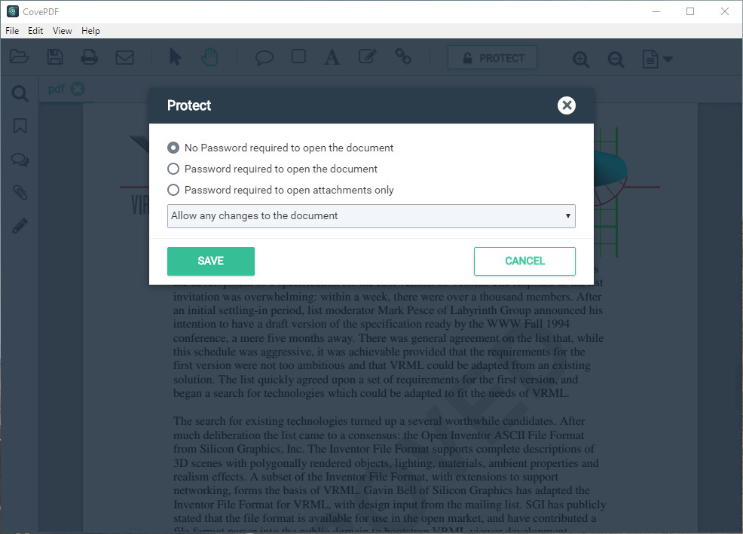Click the link tool icon
The width and height of the screenshot is (743, 534).
tap(403, 56)
